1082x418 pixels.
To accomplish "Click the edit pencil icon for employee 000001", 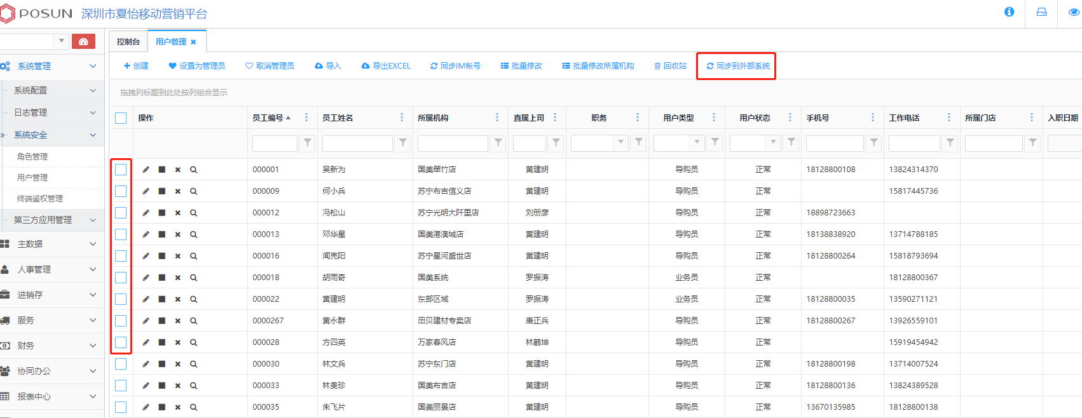I will tap(146, 170).
